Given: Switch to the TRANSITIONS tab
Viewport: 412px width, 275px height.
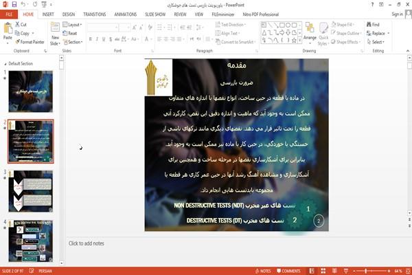Looking at the screenshot, I should (95, 14).
